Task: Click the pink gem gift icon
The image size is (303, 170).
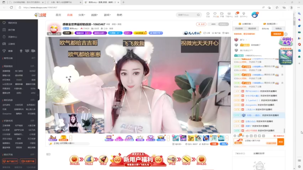Action: click(119, 138)
